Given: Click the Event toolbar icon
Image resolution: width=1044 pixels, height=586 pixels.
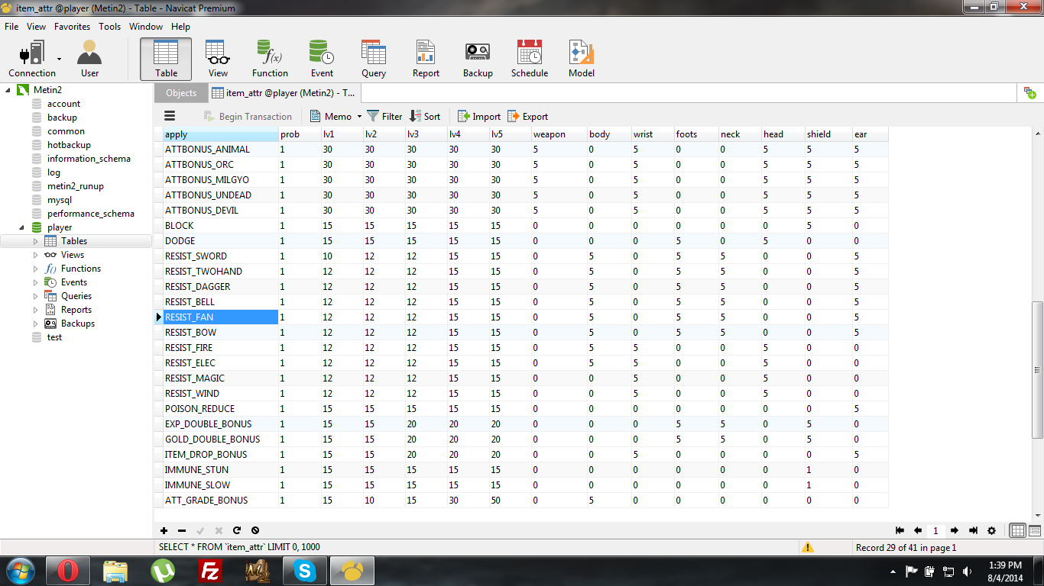Looking at the screenshot, I should tap(322, 60).
